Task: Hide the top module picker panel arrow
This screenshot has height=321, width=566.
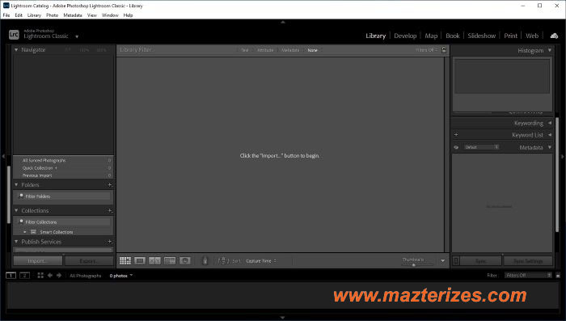Action: pos(283,22)
